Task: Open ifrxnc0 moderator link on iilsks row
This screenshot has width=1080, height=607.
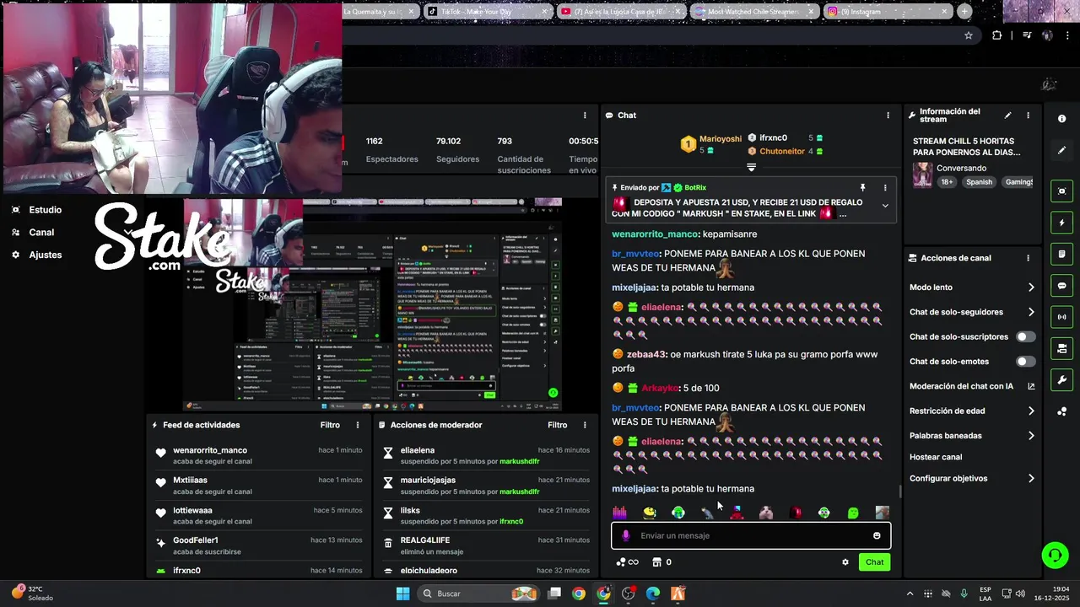Action: (511, 522)
